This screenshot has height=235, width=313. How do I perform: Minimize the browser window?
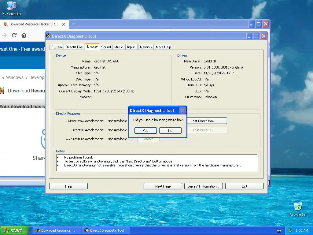[251, 24]
